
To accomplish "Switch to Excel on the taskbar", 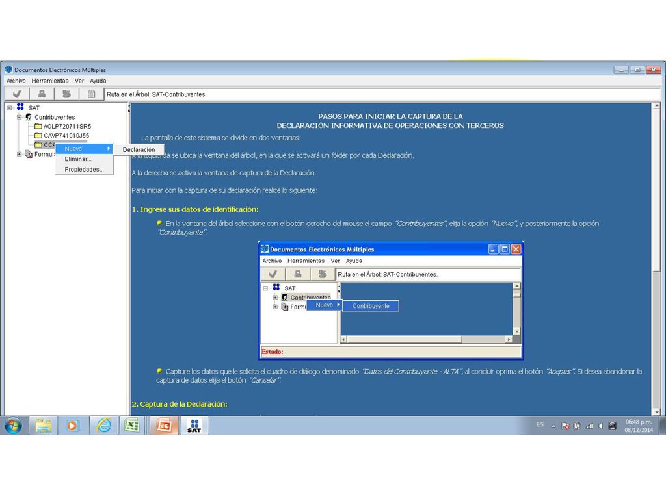I will [133, 425].
